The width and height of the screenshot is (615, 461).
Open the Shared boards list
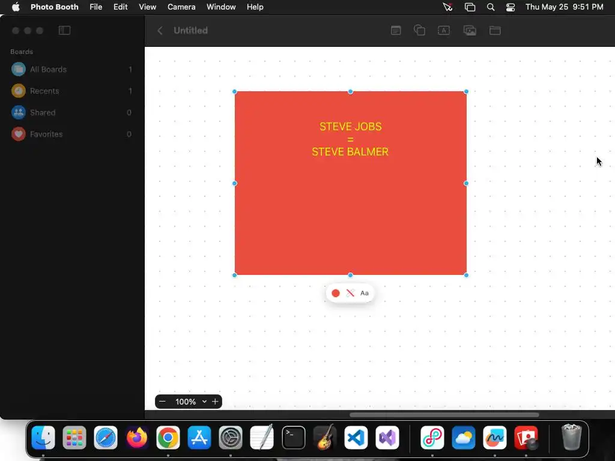tap(72, 112)
